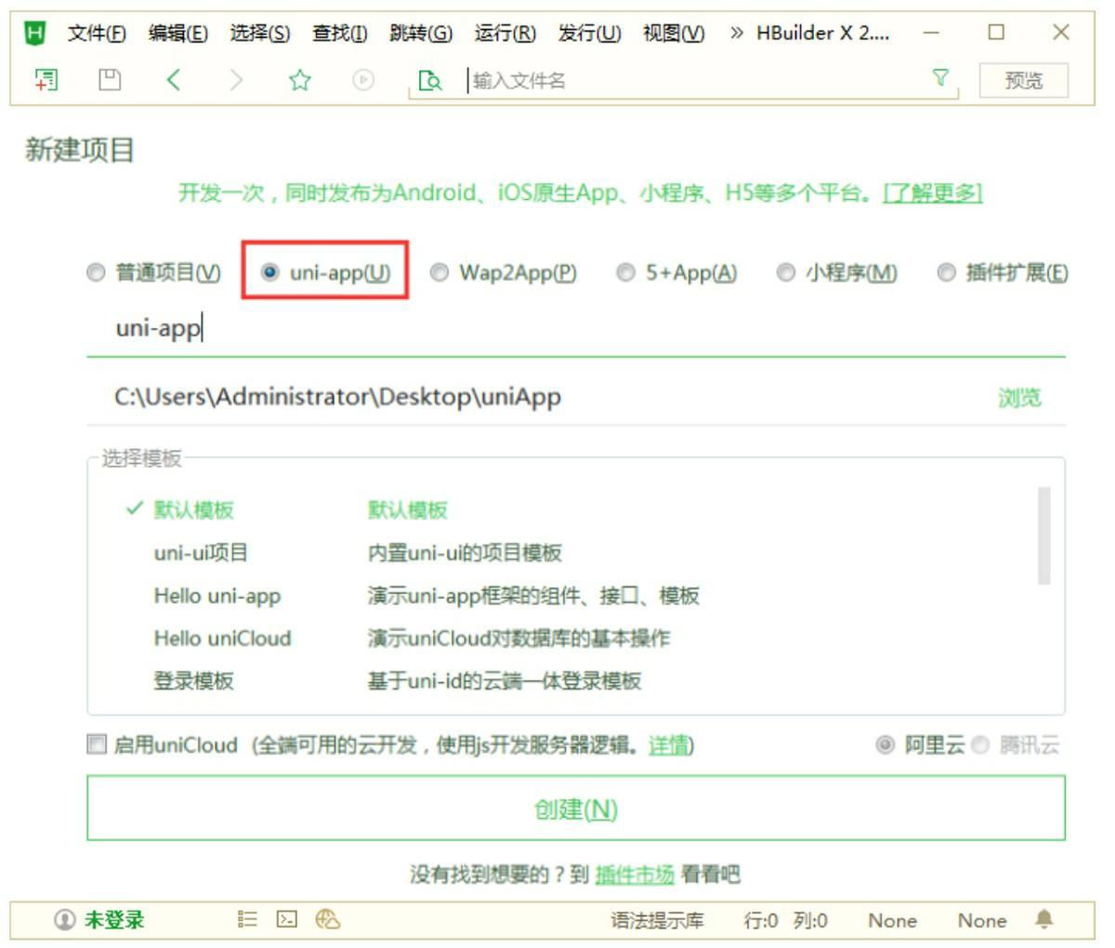Open notifications bell icon
This screenshot has width=1115, height=948.
(1044, 919)
